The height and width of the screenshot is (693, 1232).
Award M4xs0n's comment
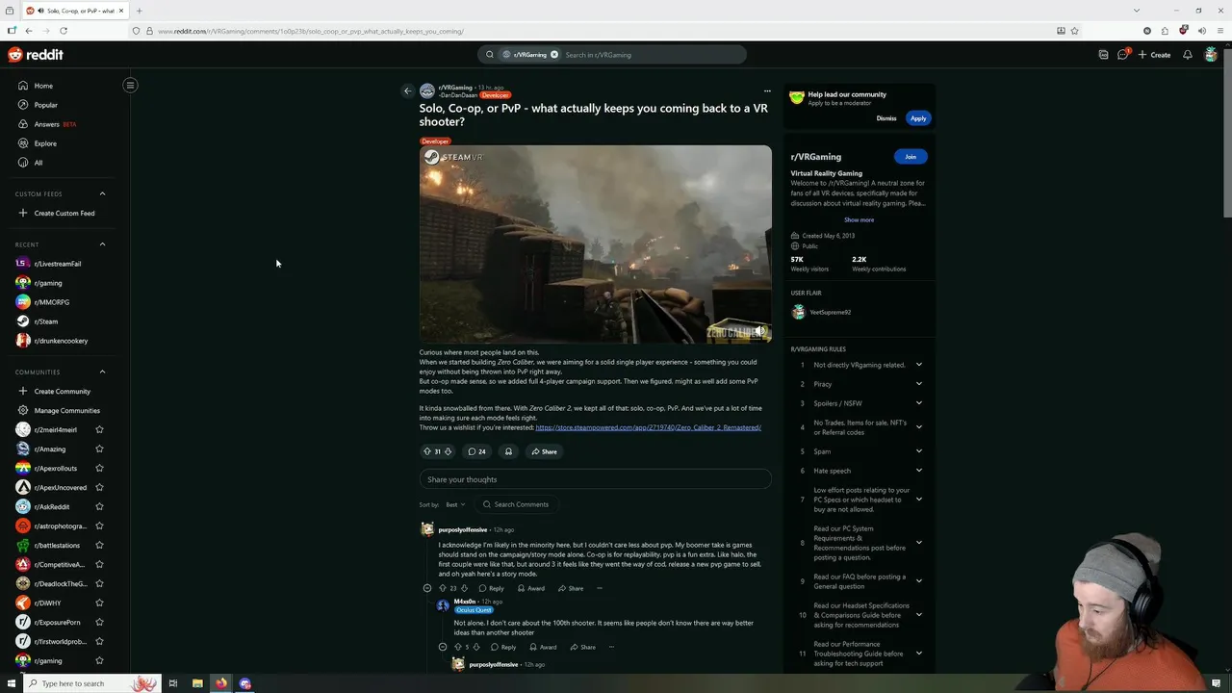tap(543, 647)
